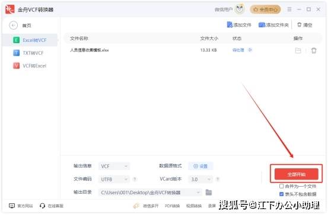Image resolution: width=328 pixels, height=215 pixels.
Task: Click the red VCF转Excel sidebar icon
Action: 17,66
